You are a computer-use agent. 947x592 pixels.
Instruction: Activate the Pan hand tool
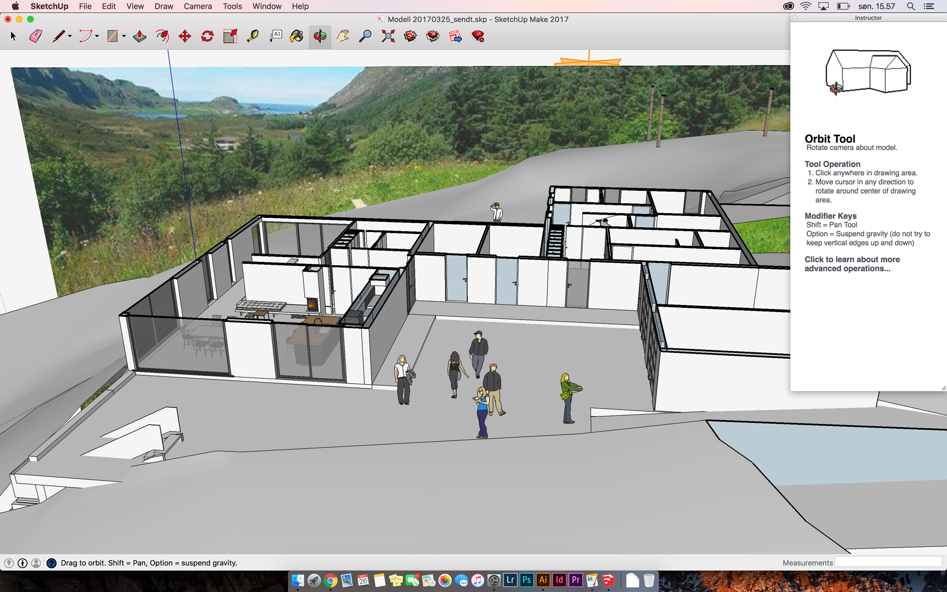(x=342, y=36)
